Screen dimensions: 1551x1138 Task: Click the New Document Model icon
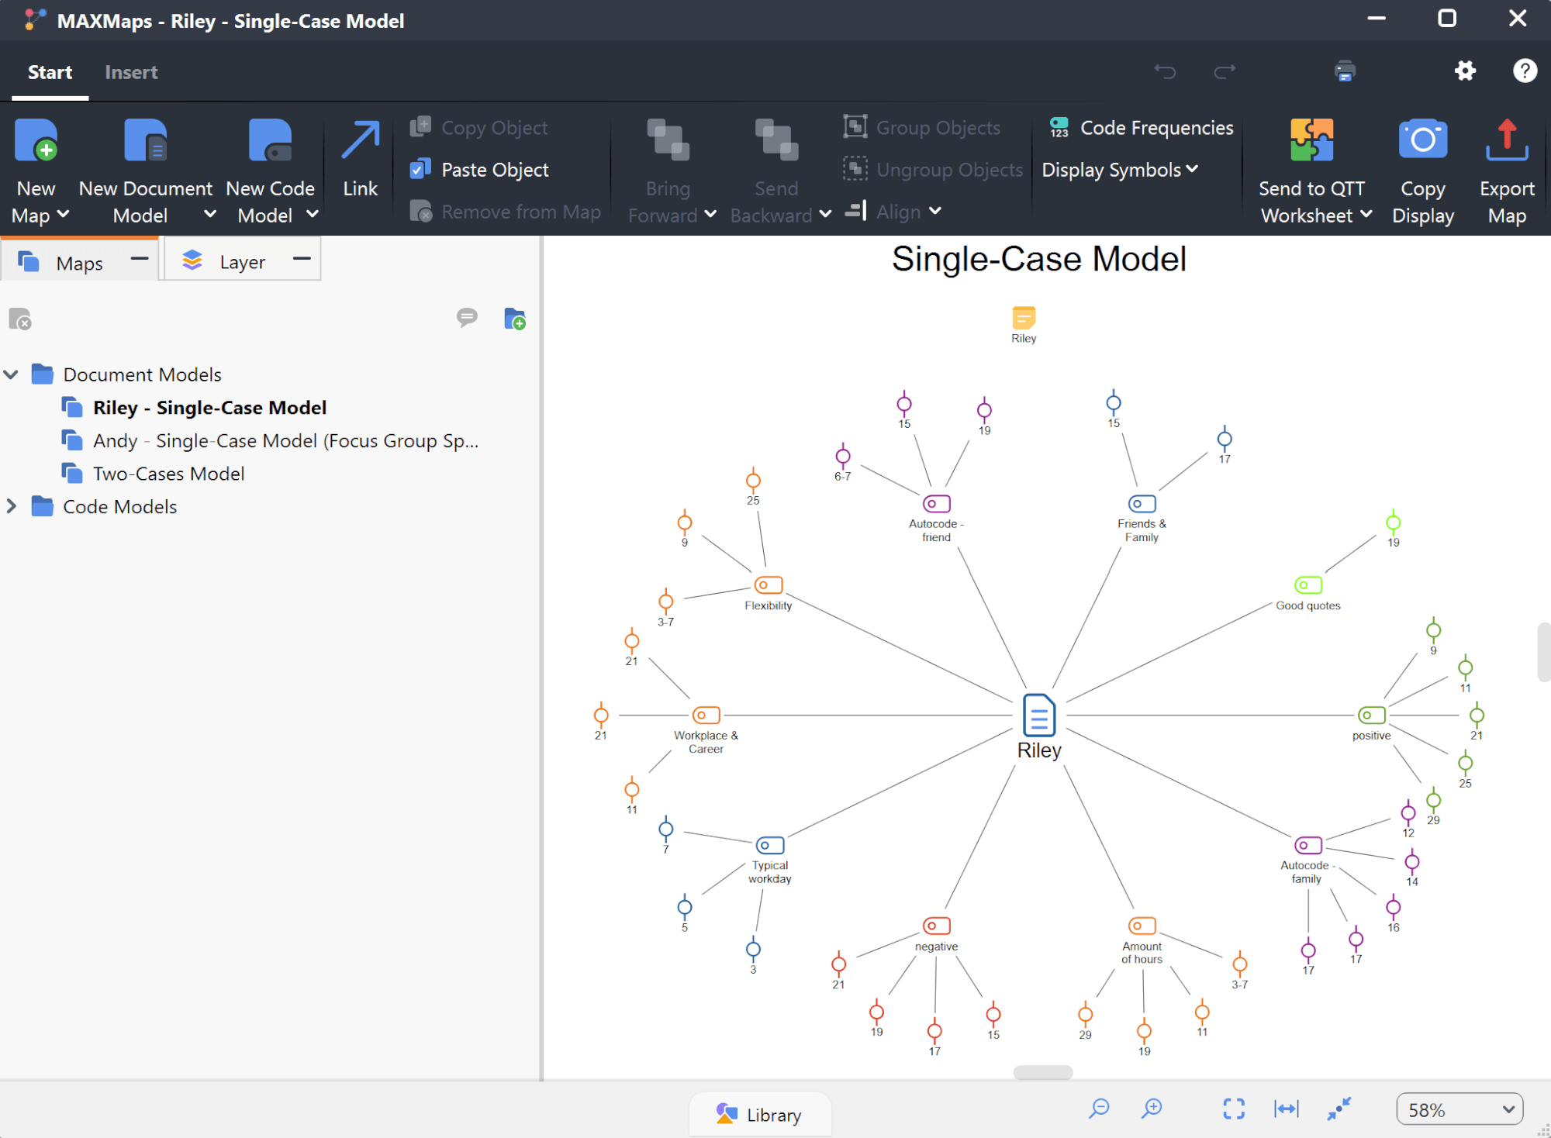pyautogui.click(x=145, y=140)
